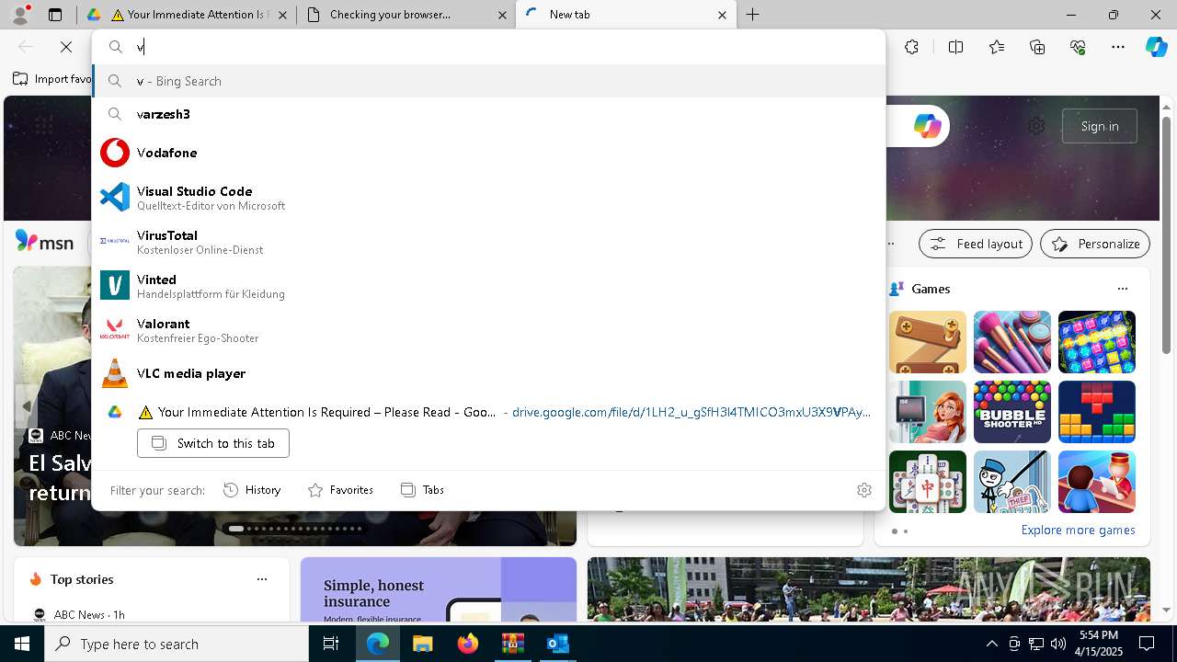Launch Microsoft Edge from taskbar

click(378, 644)
